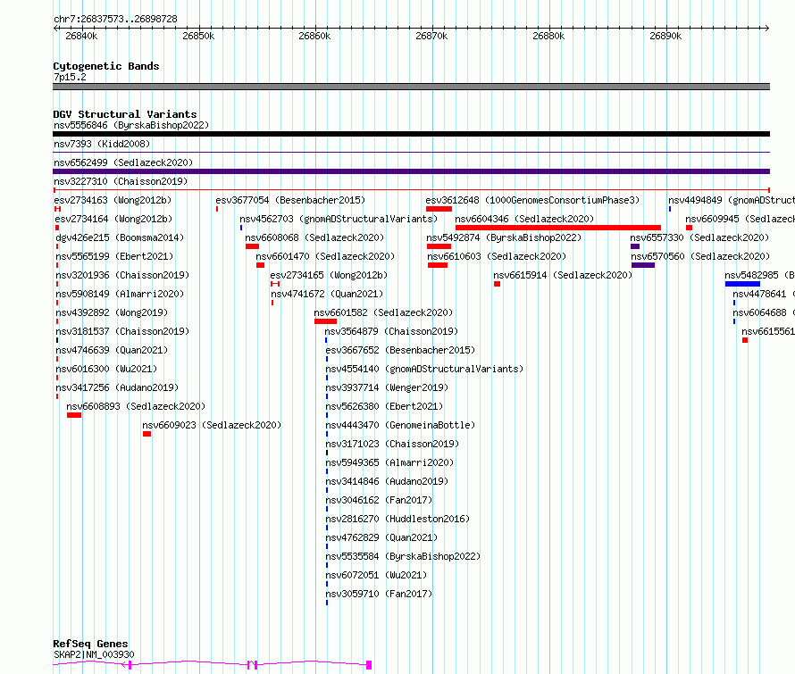
Task: Select the black nsv5556846 variant bar
Action: tap(411, 134)
